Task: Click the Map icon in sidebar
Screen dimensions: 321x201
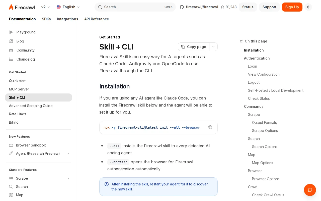Action: pyautogui.click(x=11, y=195)
